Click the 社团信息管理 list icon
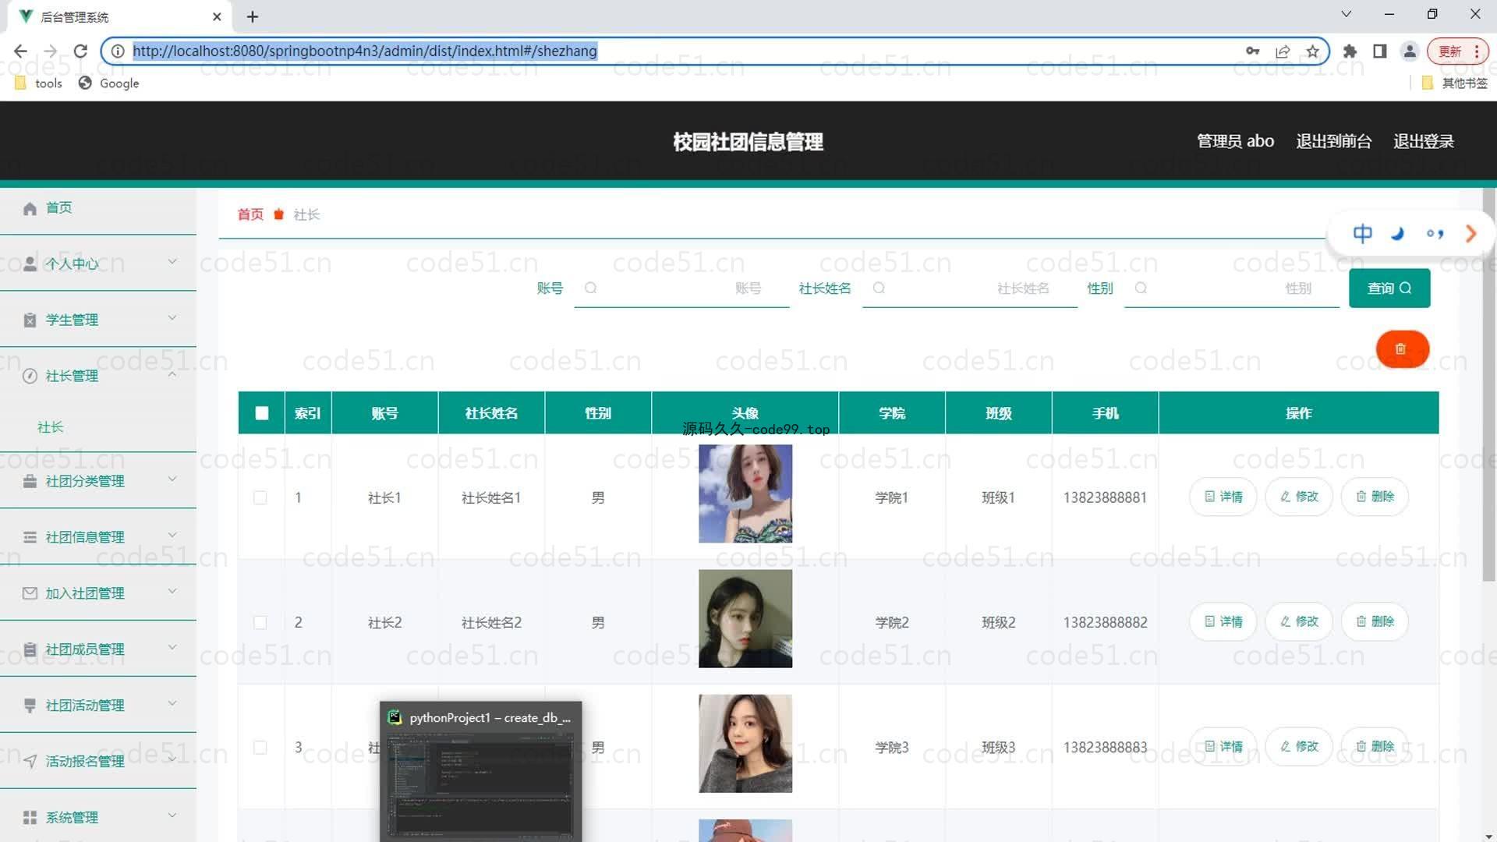This screenshot has width=1497, height=842. coord(30,537)
